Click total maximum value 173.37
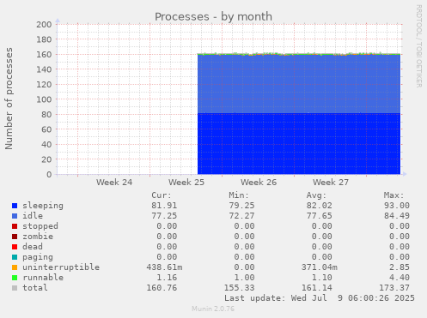Image resolution: width=427 pixels, height=318 pixels. click(x=394, y=288)
